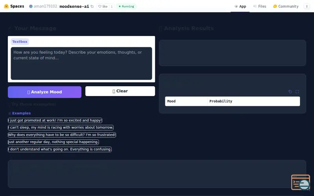
Task: View the like count number
Action: 111,6
